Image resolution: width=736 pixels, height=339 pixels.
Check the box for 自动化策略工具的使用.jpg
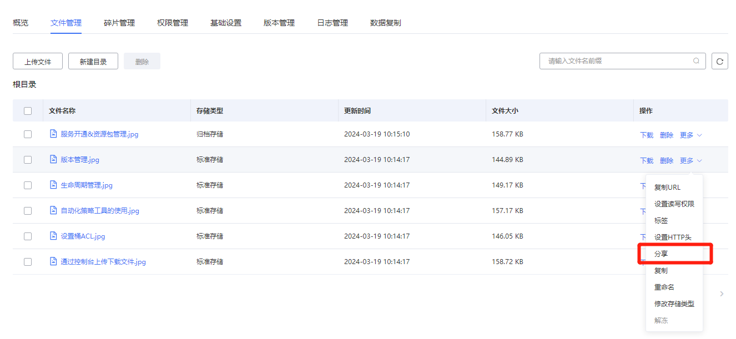tap(28, 211)
